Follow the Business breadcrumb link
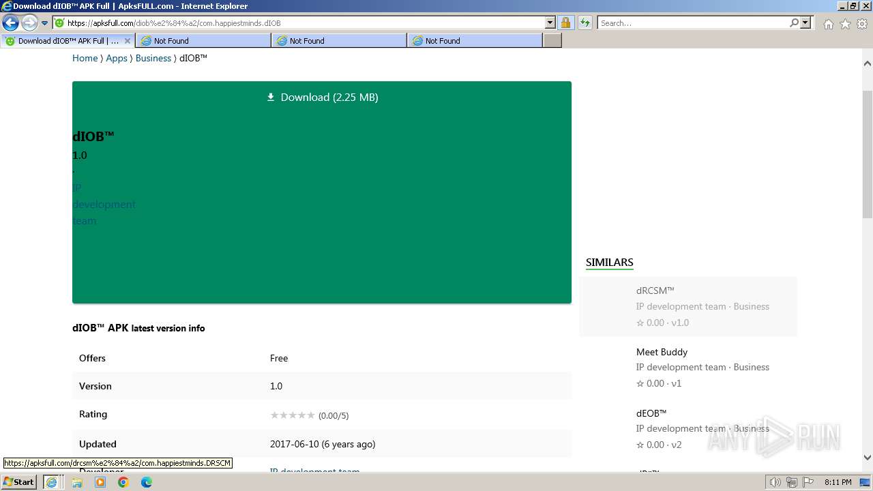This screenshot has height=491, width=873. tap(153, 58)
